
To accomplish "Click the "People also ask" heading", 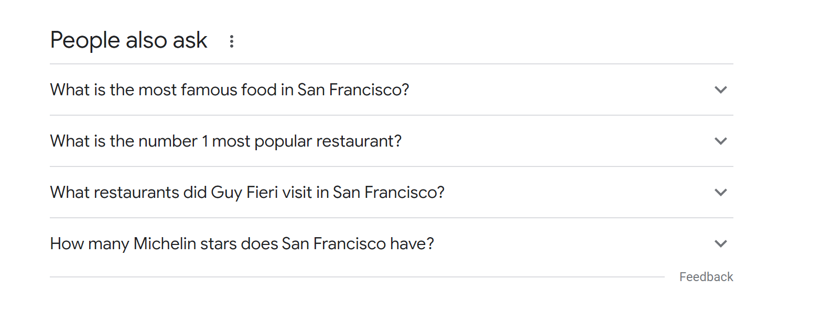I will pos(128,40).
